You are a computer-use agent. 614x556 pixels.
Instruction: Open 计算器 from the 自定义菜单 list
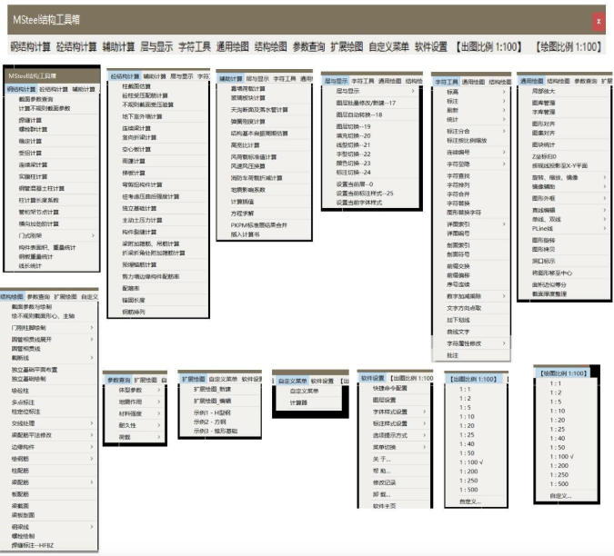pos(298,402)
